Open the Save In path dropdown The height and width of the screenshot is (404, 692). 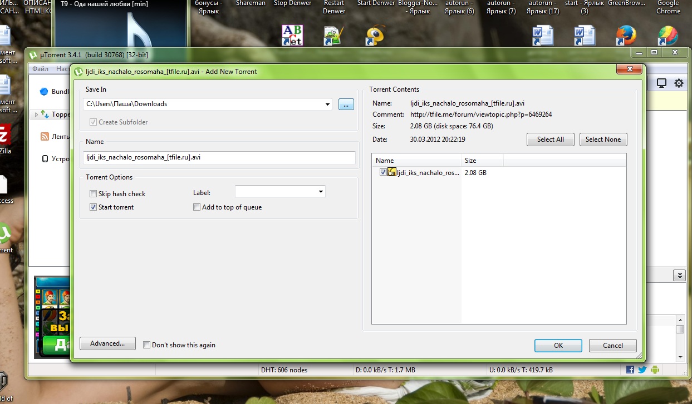327,104
